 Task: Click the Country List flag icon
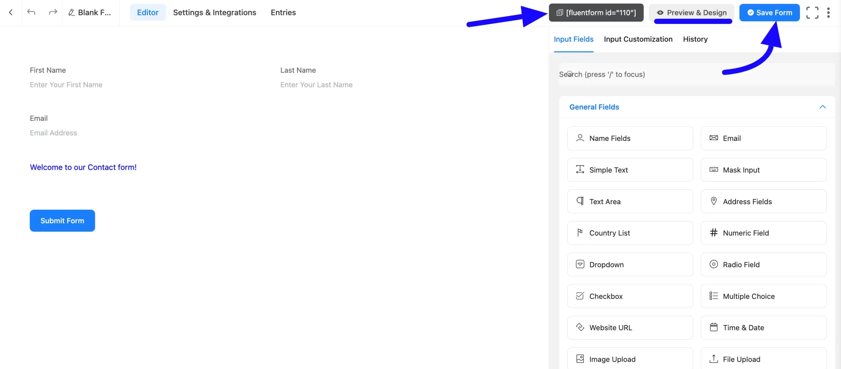click(580, 233)
